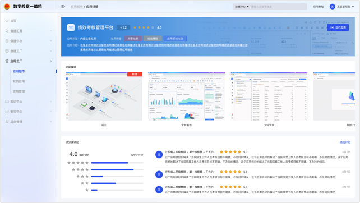Expand the 数据工厂 menu chevron
Image resolution: width=360 pixels, height=203 pixels.
pos(50,51)
